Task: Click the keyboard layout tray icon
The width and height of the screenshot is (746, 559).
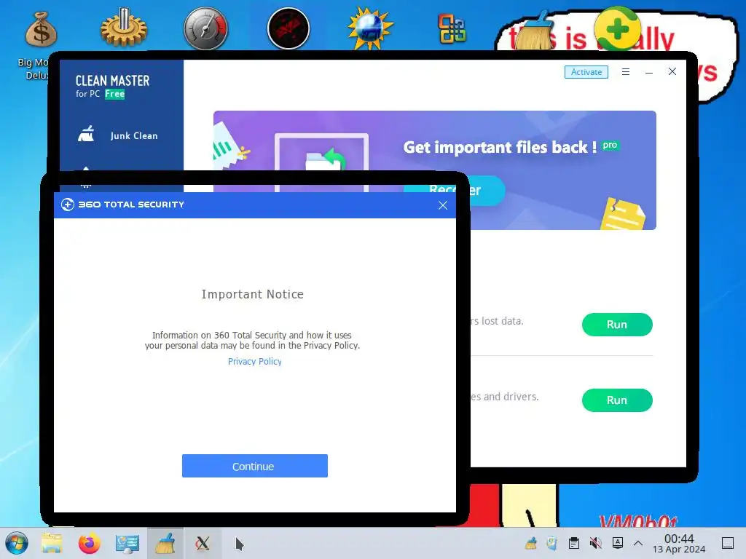Action: 618,543
